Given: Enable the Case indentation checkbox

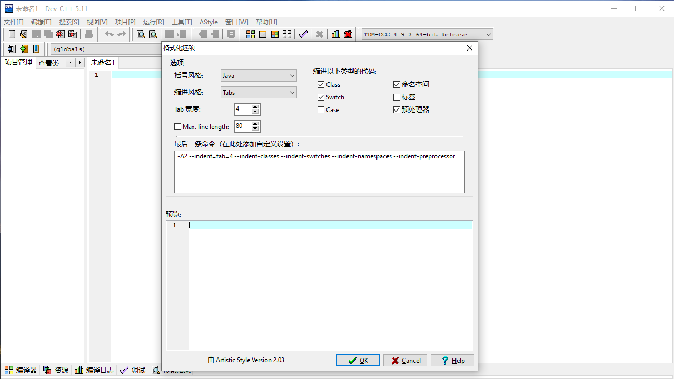Looking at the screenshot, I should pyautogui.click(x=321, y=109).
